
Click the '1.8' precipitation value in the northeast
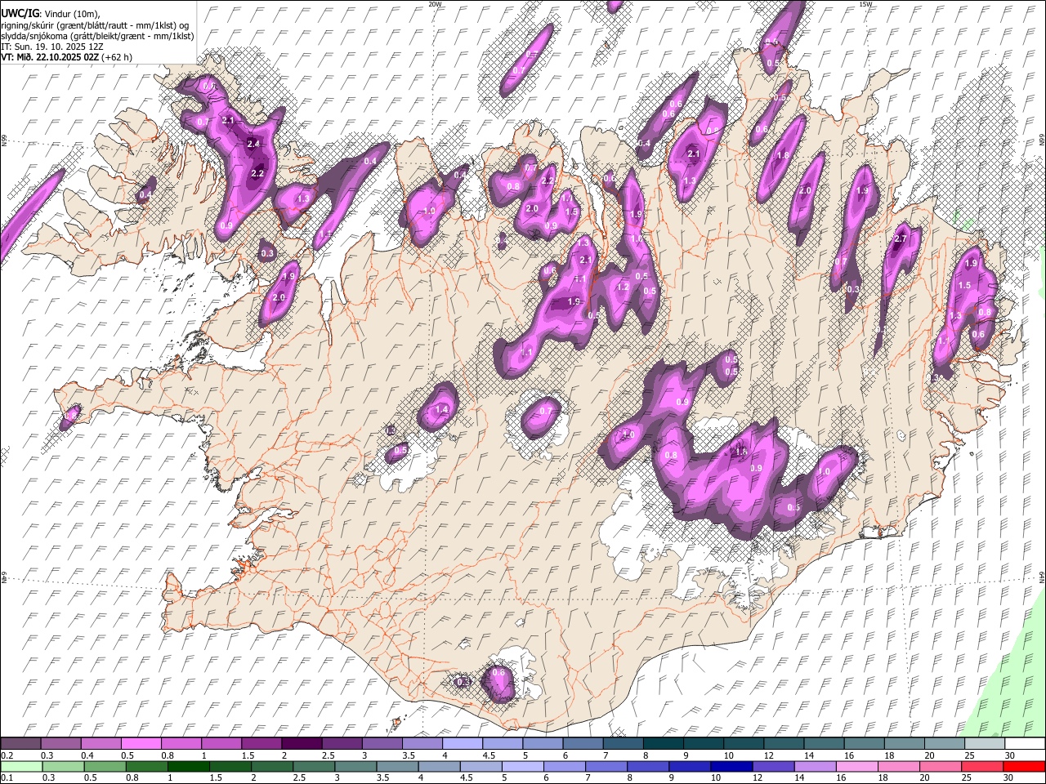(783, 155)
